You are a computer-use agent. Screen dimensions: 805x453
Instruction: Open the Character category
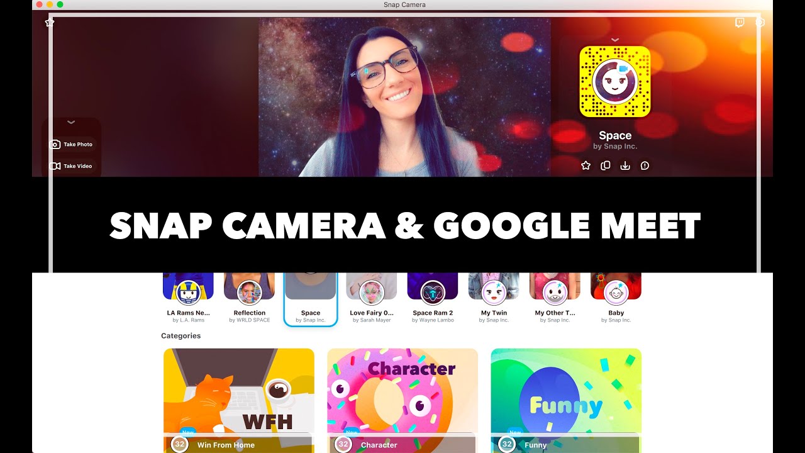pos(402,398)
